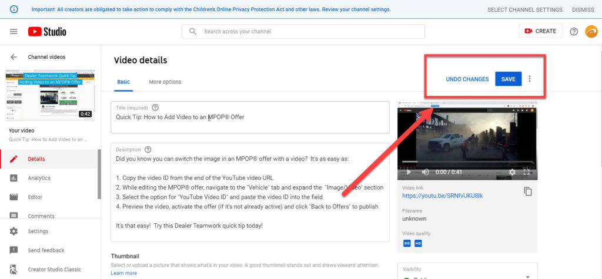Open the hamburger navigation menu
This screenshot has height=279, width=602.
(x=14, y=31)
